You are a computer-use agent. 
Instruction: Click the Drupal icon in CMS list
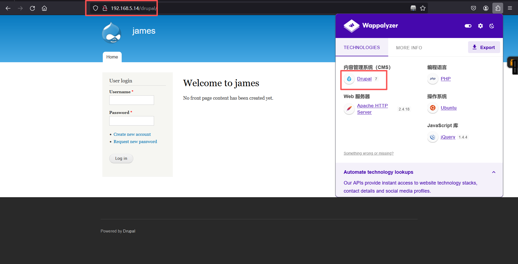349,79
